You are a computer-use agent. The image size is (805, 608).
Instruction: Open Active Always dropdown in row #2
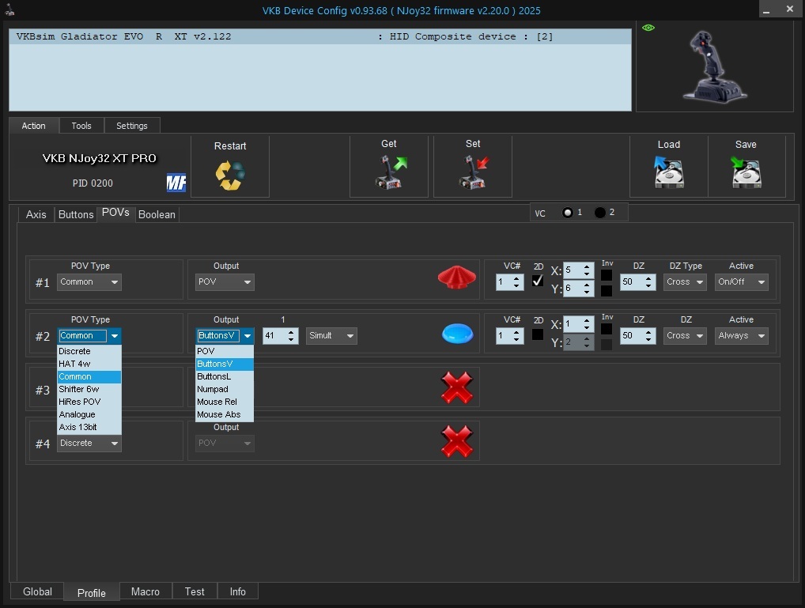click(x=741, y=336)
